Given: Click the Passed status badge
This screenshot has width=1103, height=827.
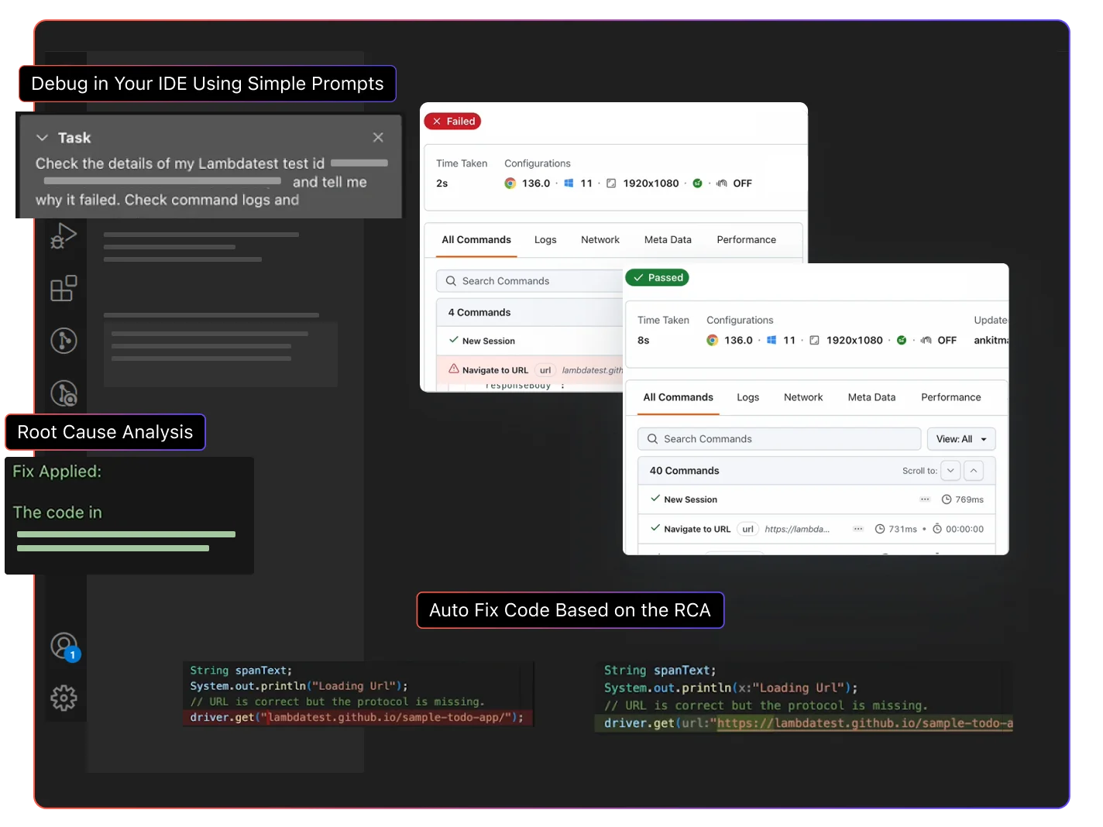Looking at the screenshot, I should click(x=657, y=277).
